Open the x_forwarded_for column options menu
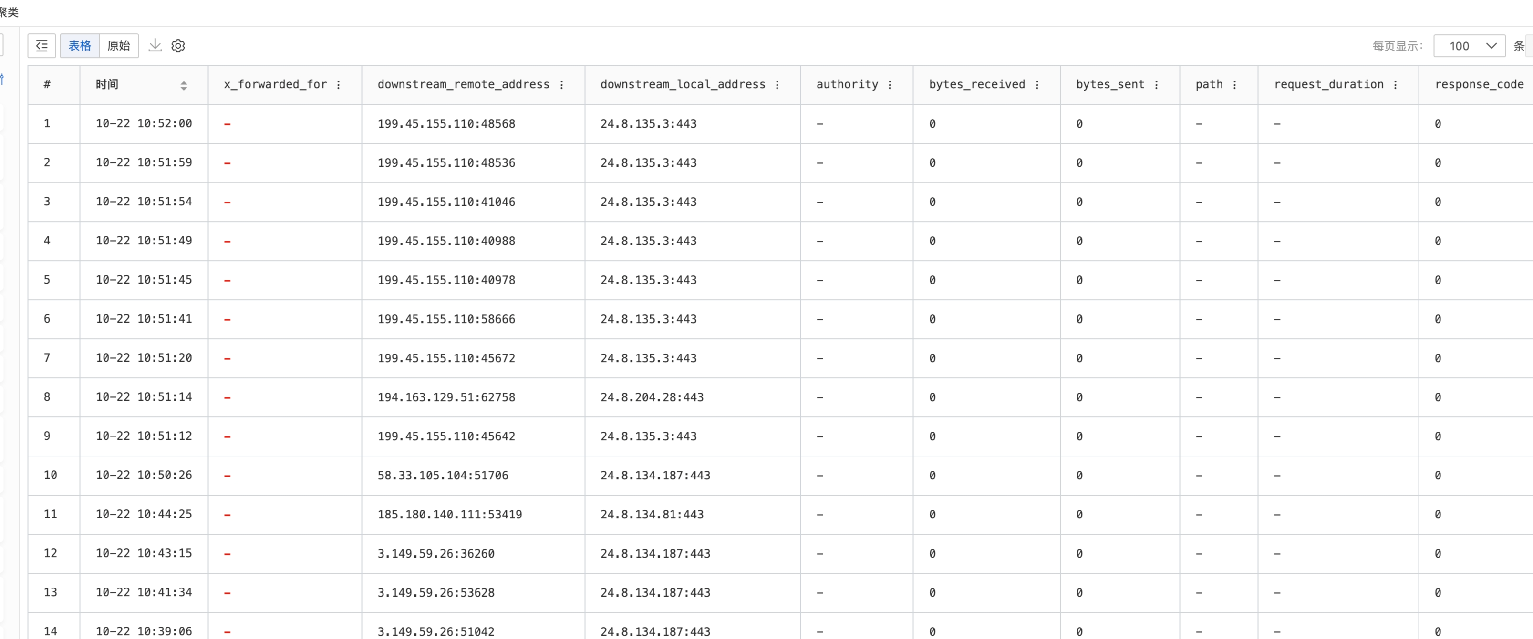The image size is (1533, 639). [x=339, y=85]
